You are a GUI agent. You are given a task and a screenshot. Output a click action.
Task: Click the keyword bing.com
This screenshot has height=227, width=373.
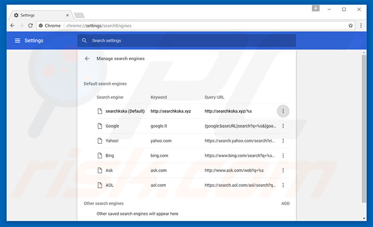(x=160, y=156)
